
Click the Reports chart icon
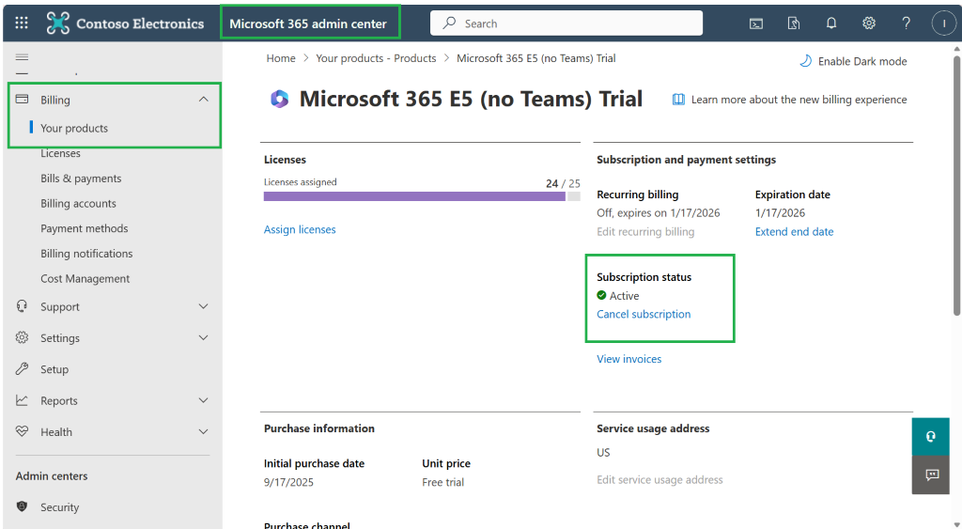(x=23, y=399)
